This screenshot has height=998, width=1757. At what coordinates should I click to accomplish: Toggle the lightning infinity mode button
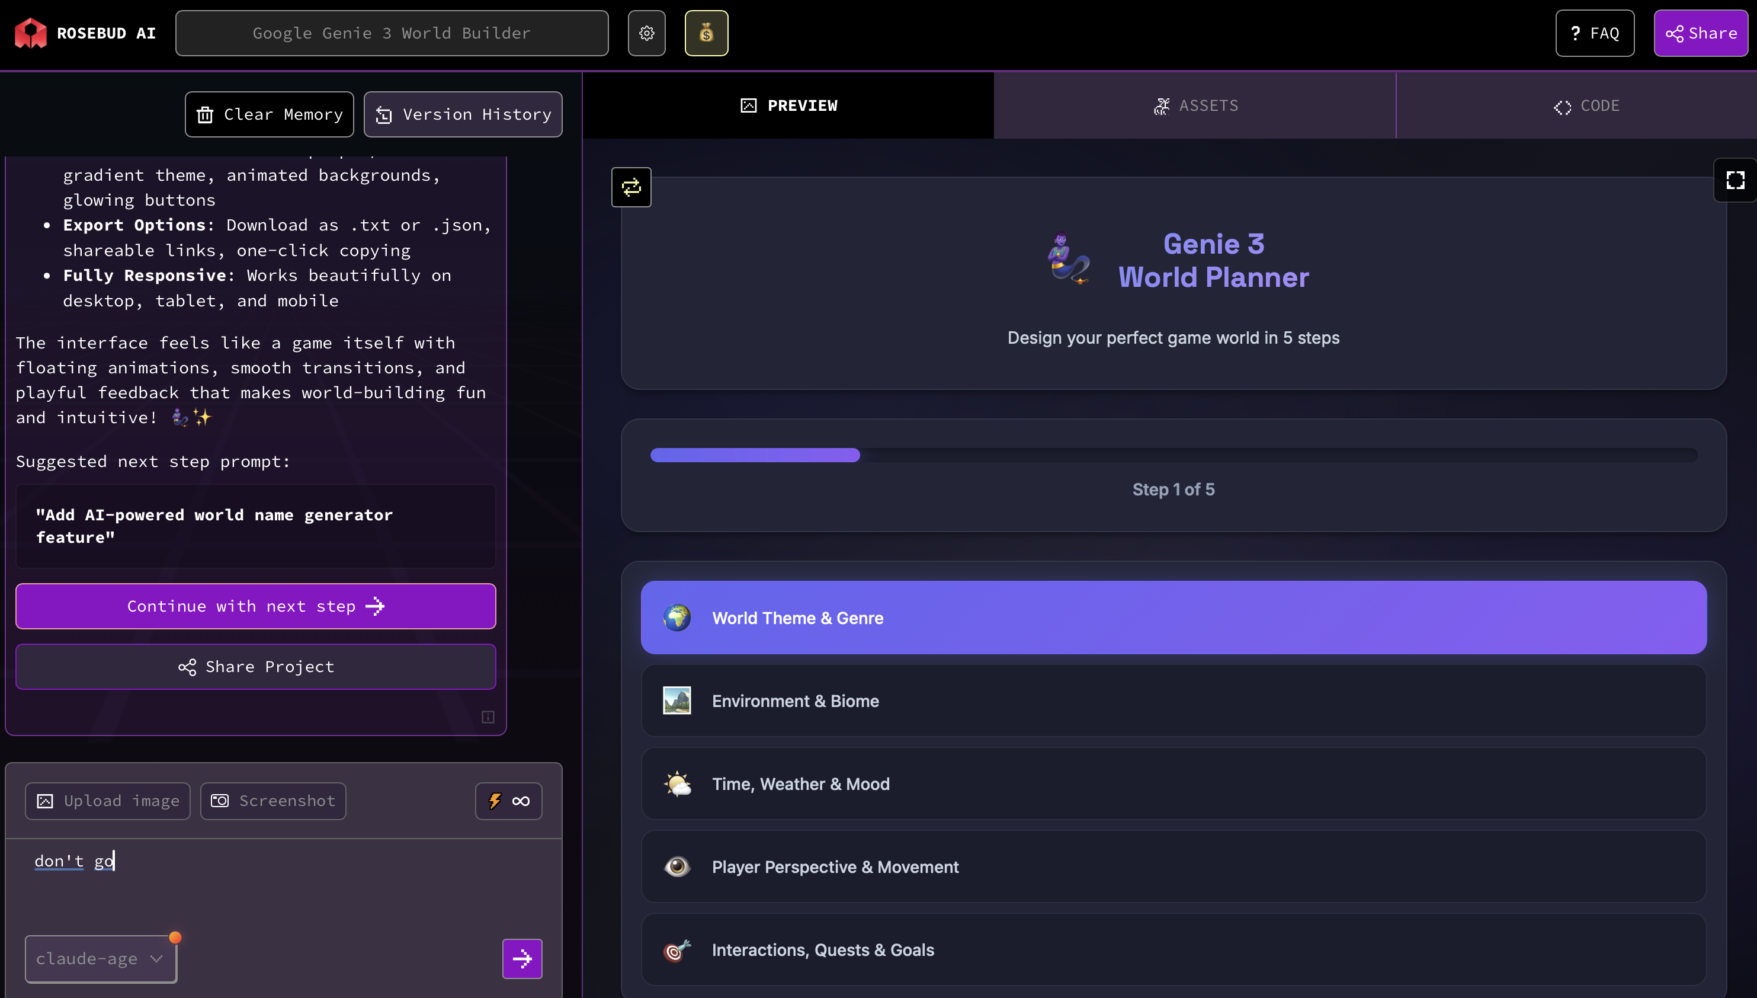(508, 801)
